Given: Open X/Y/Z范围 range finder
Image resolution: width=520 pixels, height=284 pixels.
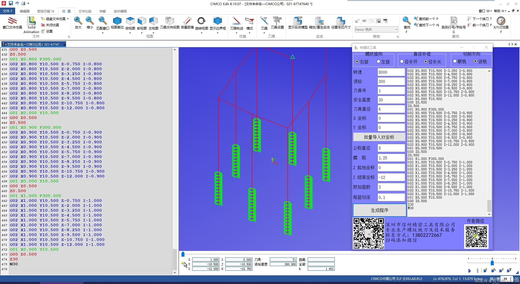Looking at the screenshot, I should click(501, 21).
